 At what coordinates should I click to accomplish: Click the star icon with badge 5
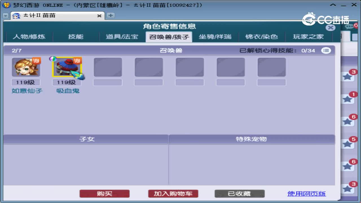(347, 144)
